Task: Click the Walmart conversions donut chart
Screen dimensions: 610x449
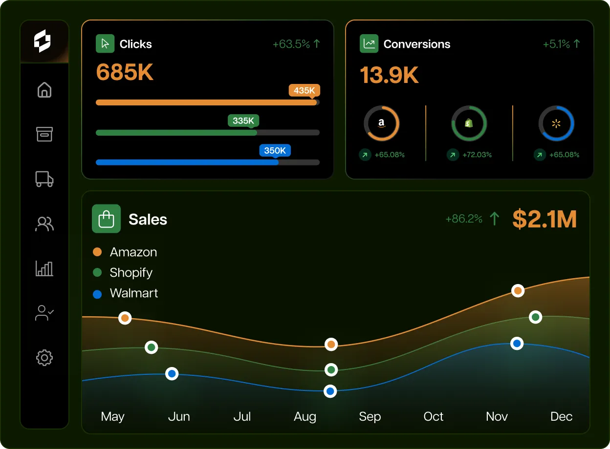Action: click(x=556, y=123)
